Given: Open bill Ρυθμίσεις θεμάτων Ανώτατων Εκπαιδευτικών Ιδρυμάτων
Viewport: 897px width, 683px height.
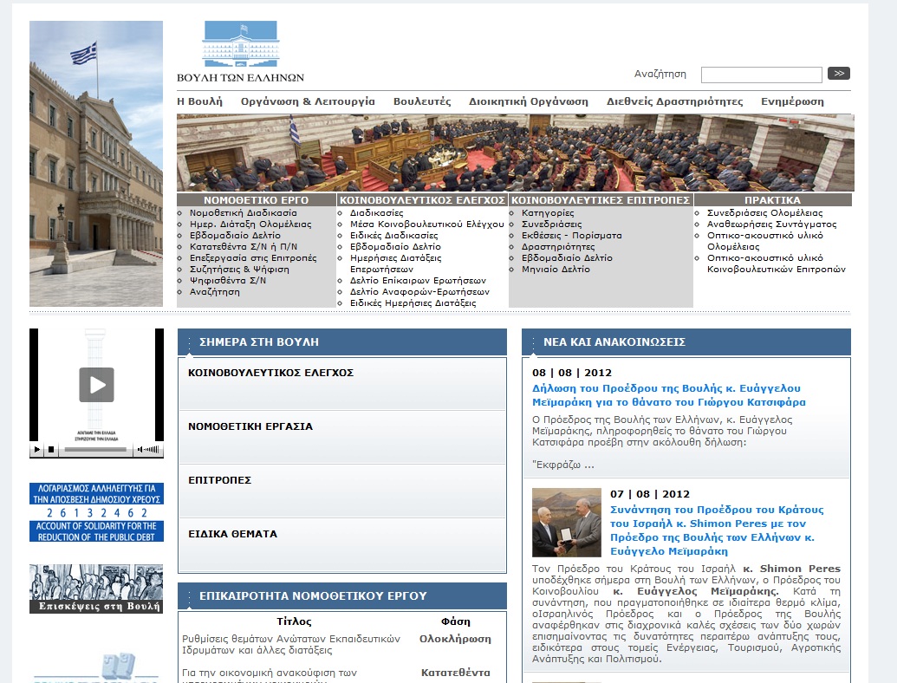Looking at the screenshot, I should tap(291, 644).
